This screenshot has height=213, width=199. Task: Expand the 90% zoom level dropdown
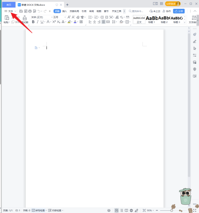150,210
